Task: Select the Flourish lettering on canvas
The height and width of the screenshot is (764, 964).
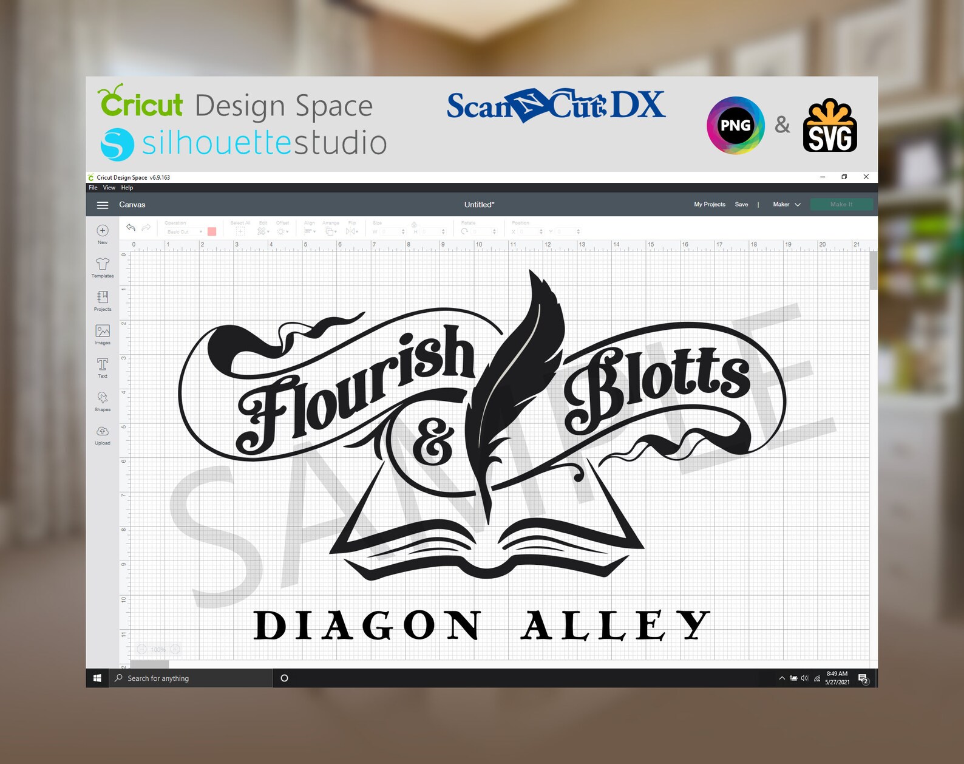Action: pos(355,389)
